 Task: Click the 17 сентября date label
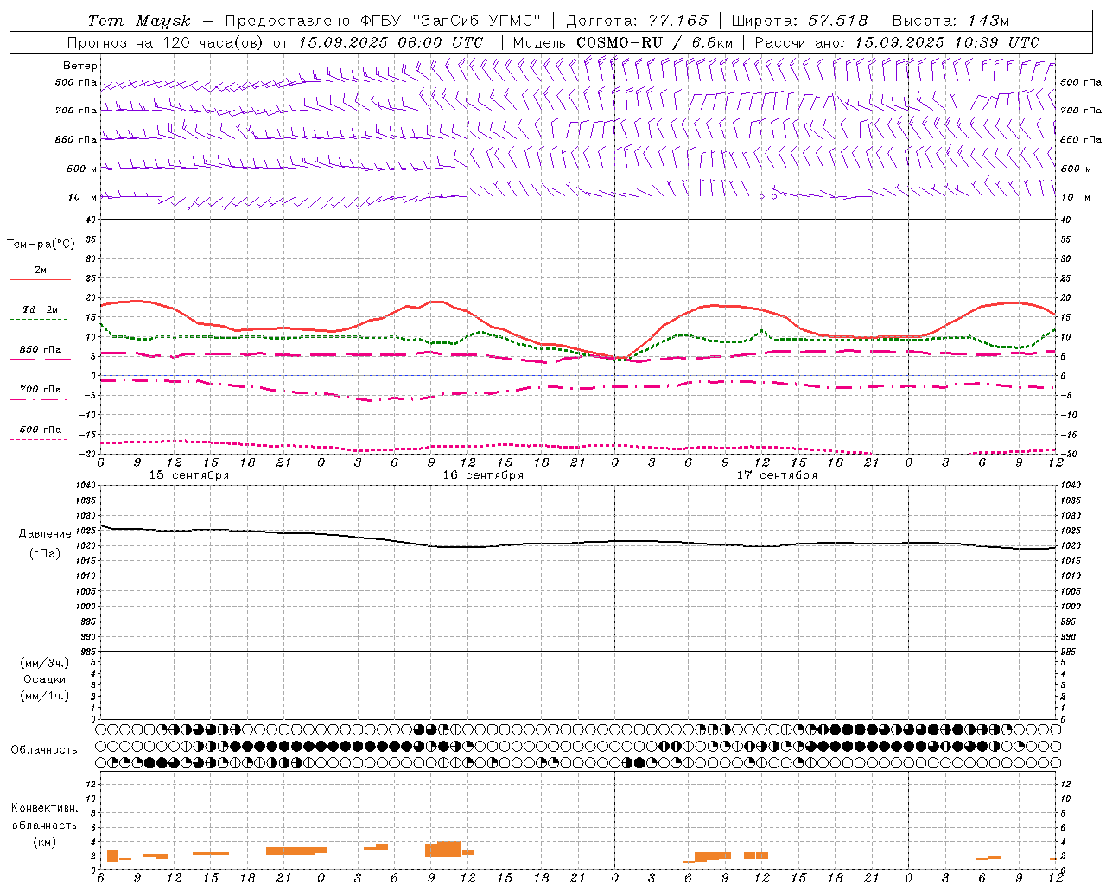point(777,475)
